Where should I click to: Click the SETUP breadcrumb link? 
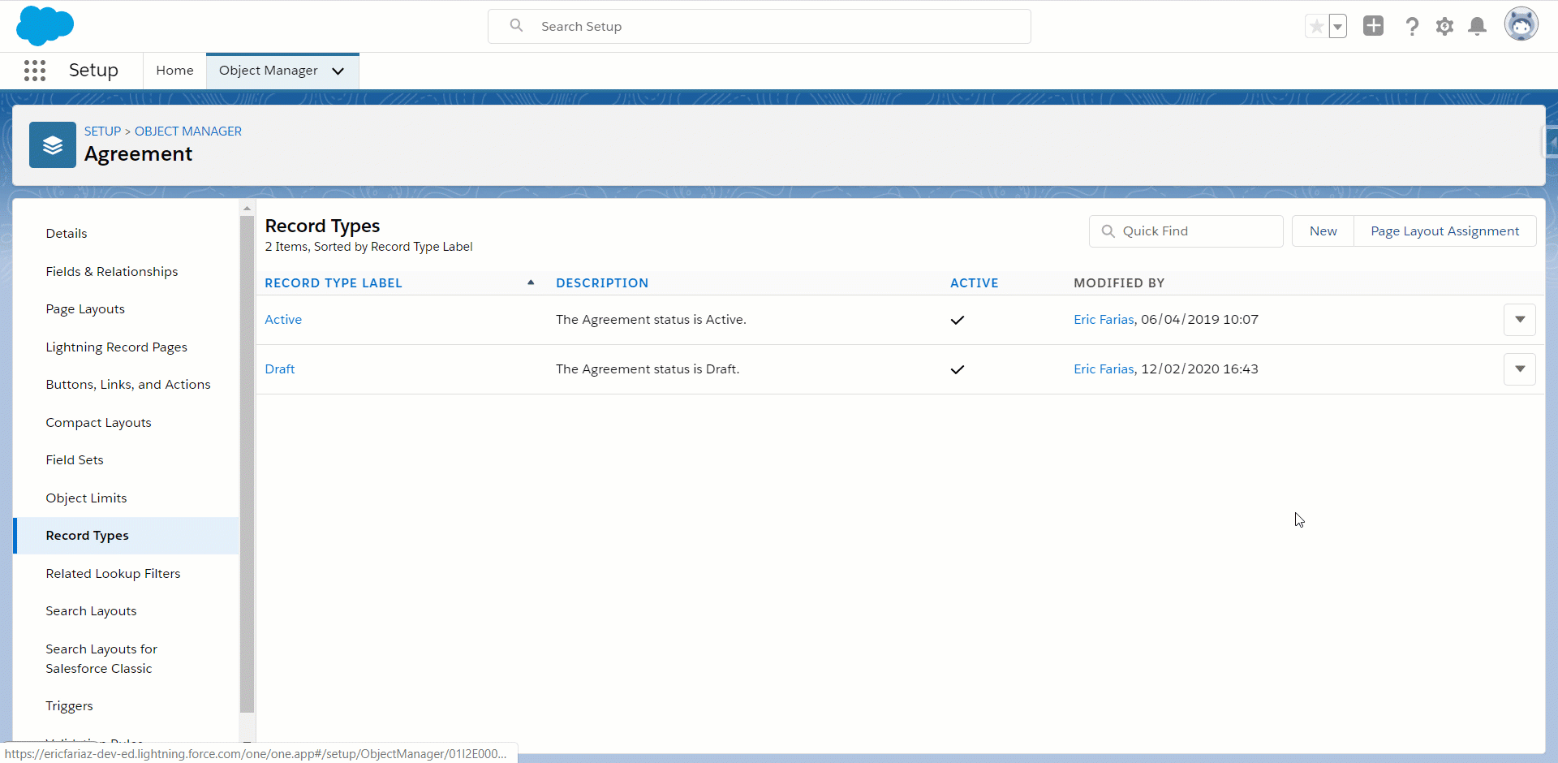point(102,131)
